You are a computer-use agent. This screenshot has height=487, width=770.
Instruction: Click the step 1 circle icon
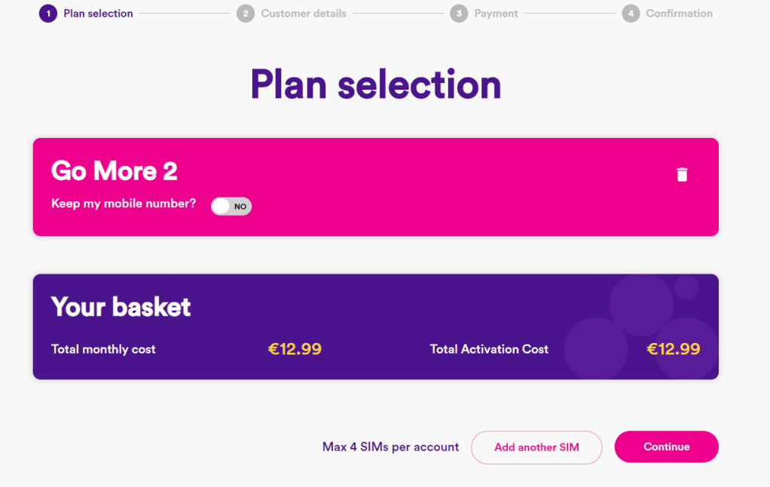click(x=48, y=14)
